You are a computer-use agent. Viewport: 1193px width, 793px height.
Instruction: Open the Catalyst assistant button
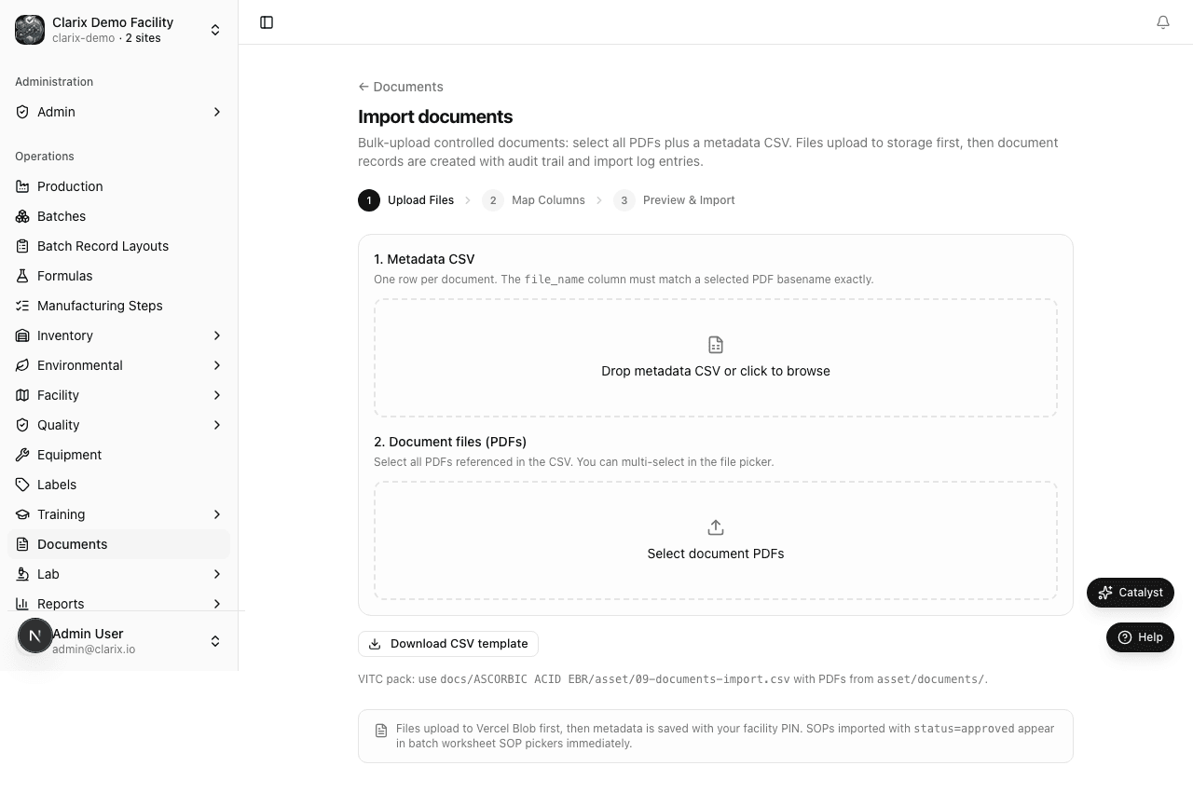(x=1131, y=593)
